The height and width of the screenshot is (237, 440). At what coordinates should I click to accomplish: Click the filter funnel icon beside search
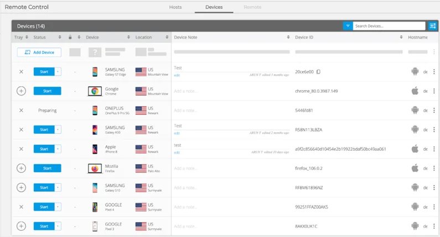tap(348, 26)
